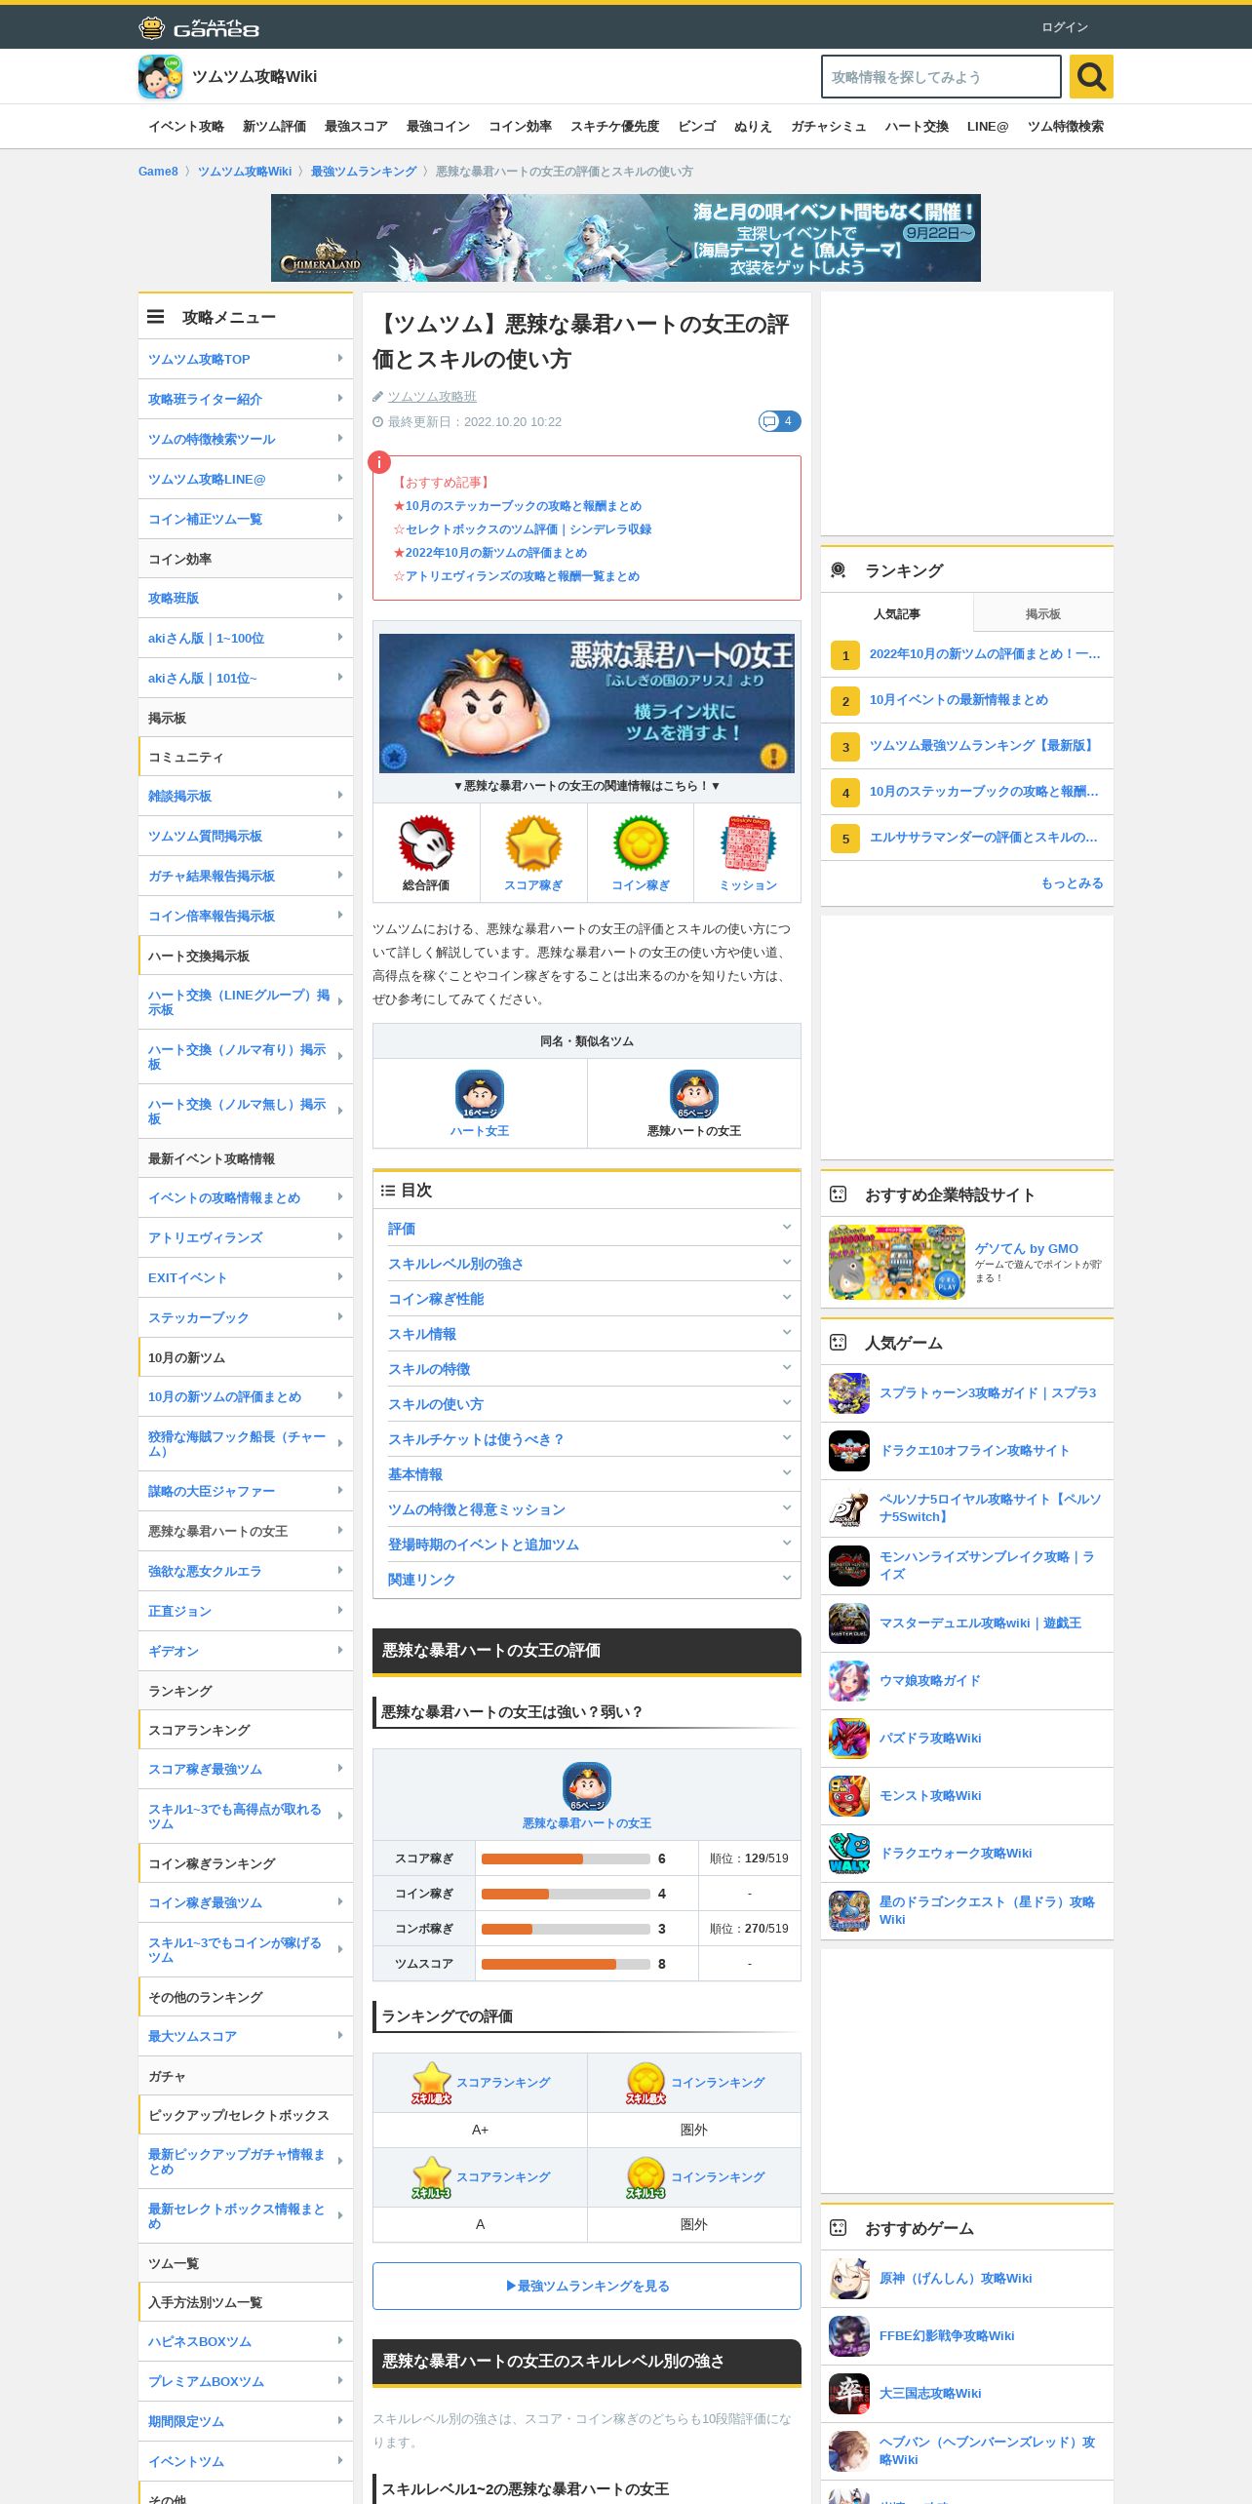
Task: Switch to the 掲示板 ranking tab
Action: click(x=1043, y=613)
